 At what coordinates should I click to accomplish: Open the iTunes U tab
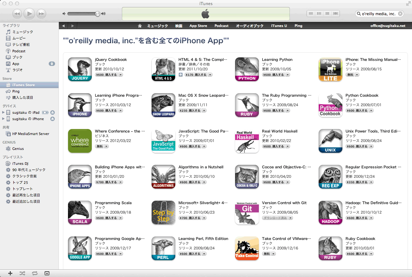[279, 26]
